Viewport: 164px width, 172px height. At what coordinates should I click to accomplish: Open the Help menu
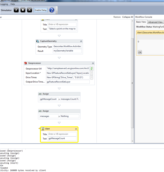pos(13,4)
